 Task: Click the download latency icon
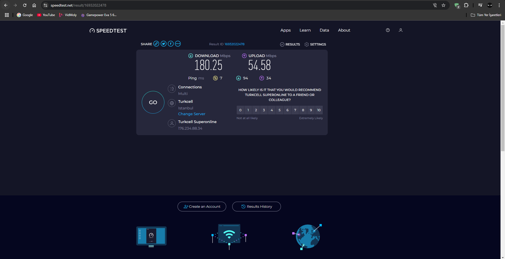coord(239,78)
